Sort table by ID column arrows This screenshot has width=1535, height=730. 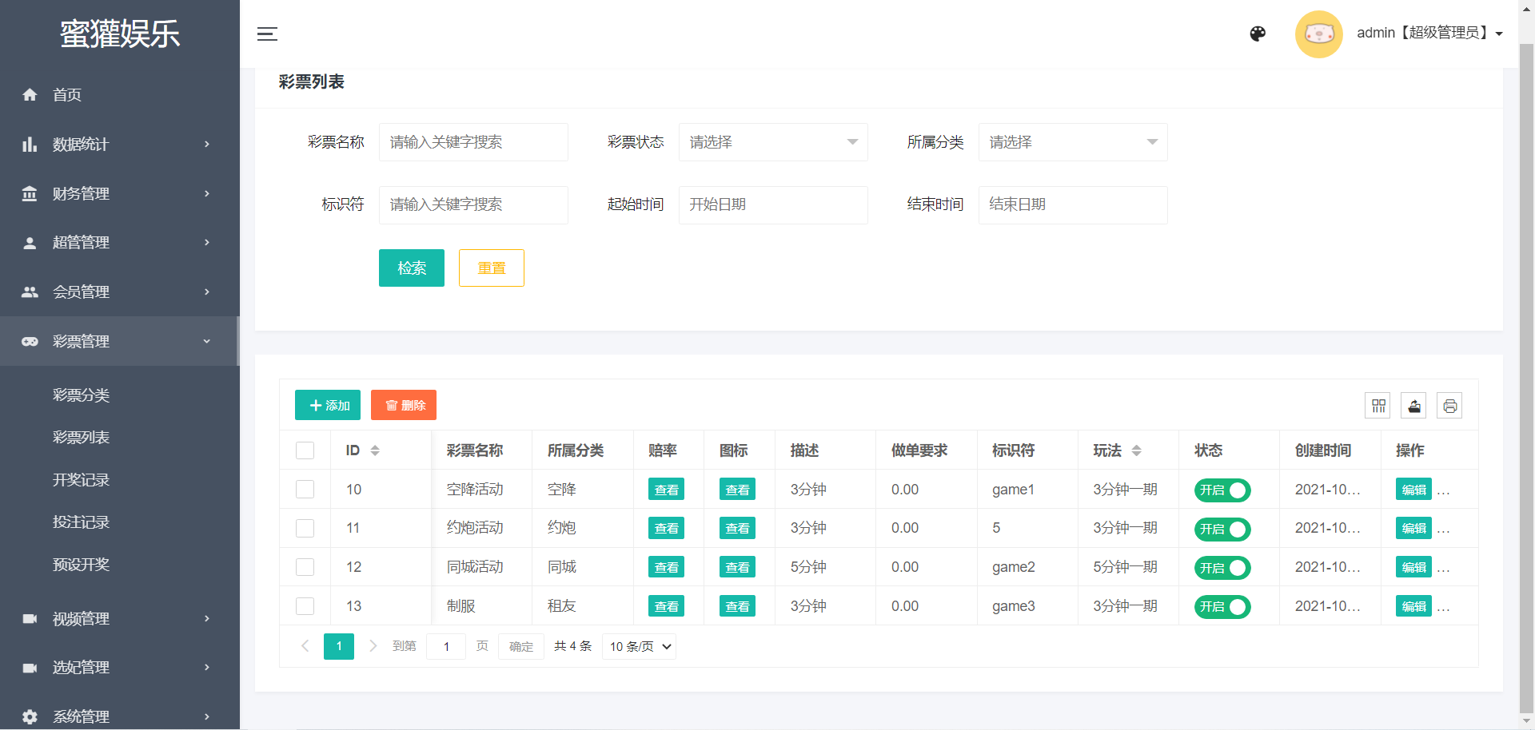pos(375,450)
